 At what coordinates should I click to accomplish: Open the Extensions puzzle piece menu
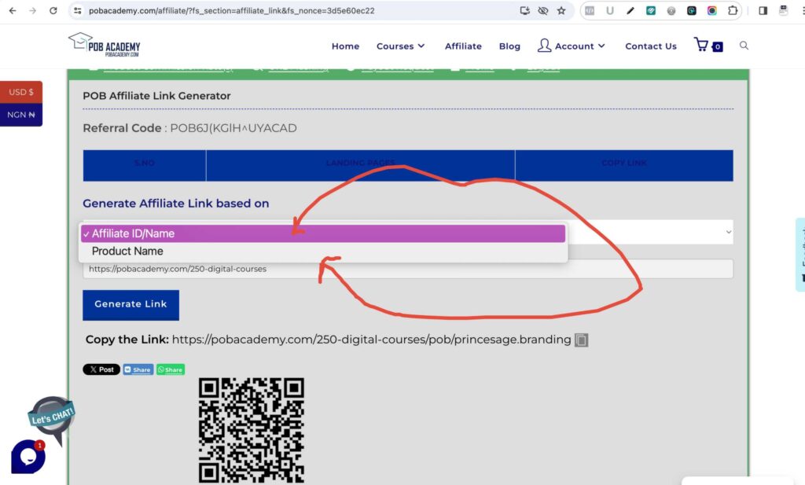pos(733,10)
